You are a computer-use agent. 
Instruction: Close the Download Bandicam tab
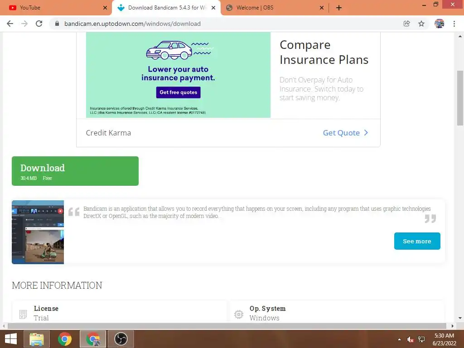click(213, 8)
